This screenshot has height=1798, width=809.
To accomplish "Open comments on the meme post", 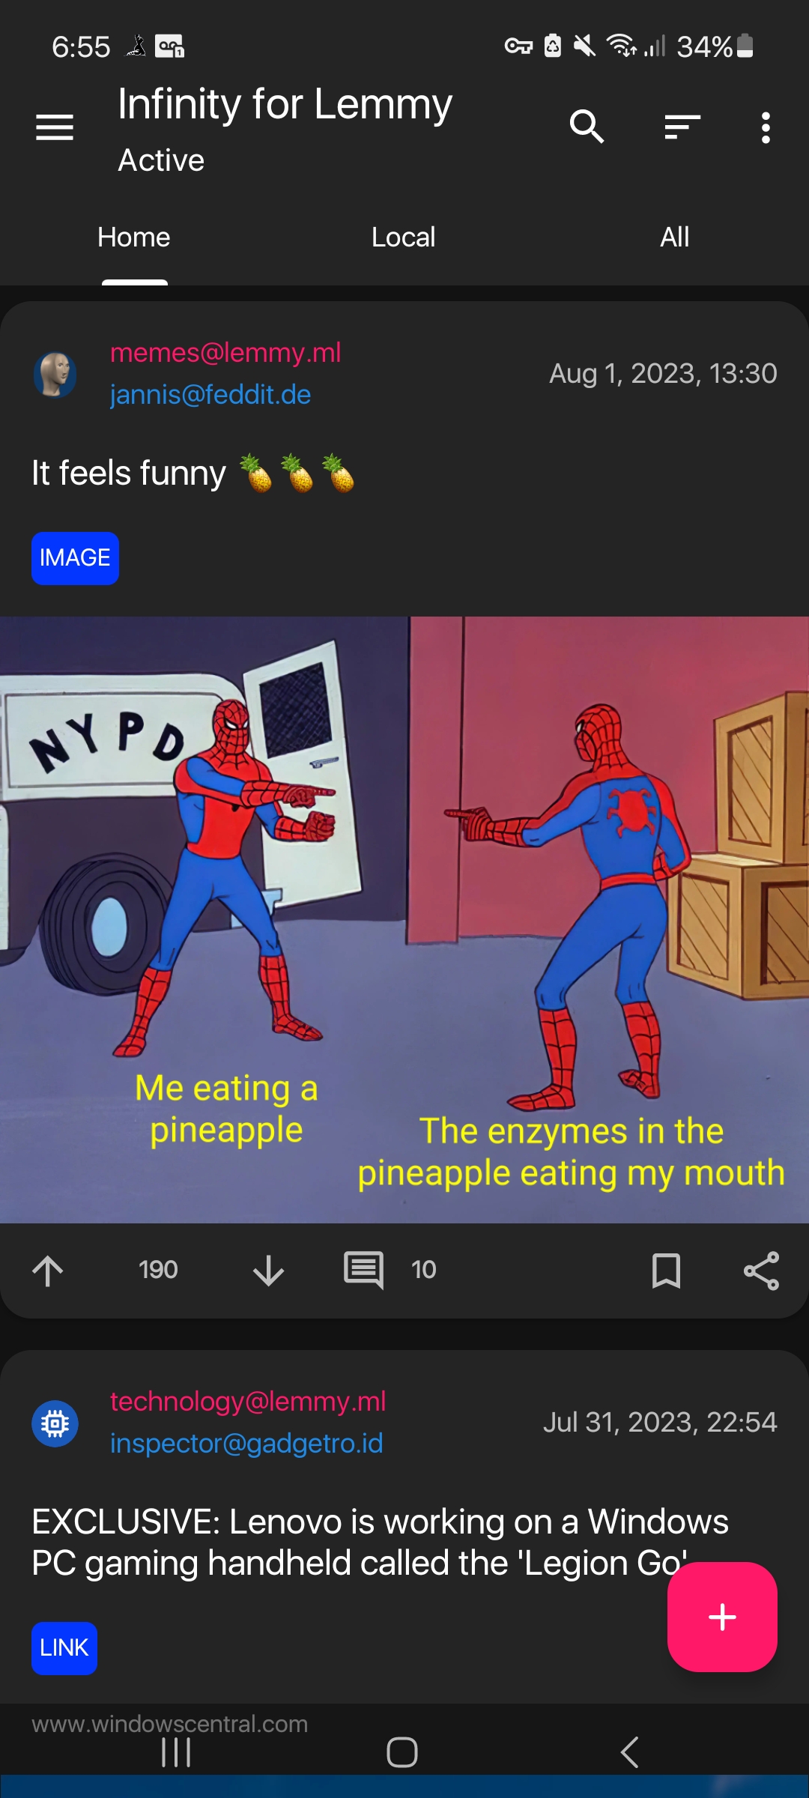I will point(364,1271).
